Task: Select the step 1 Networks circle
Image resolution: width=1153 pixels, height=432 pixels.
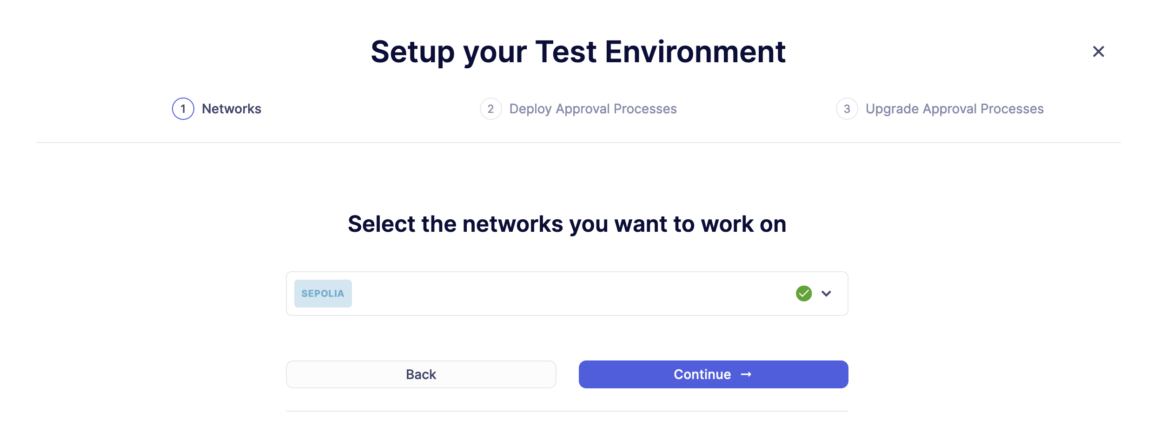Action: (x=183, y=109)
